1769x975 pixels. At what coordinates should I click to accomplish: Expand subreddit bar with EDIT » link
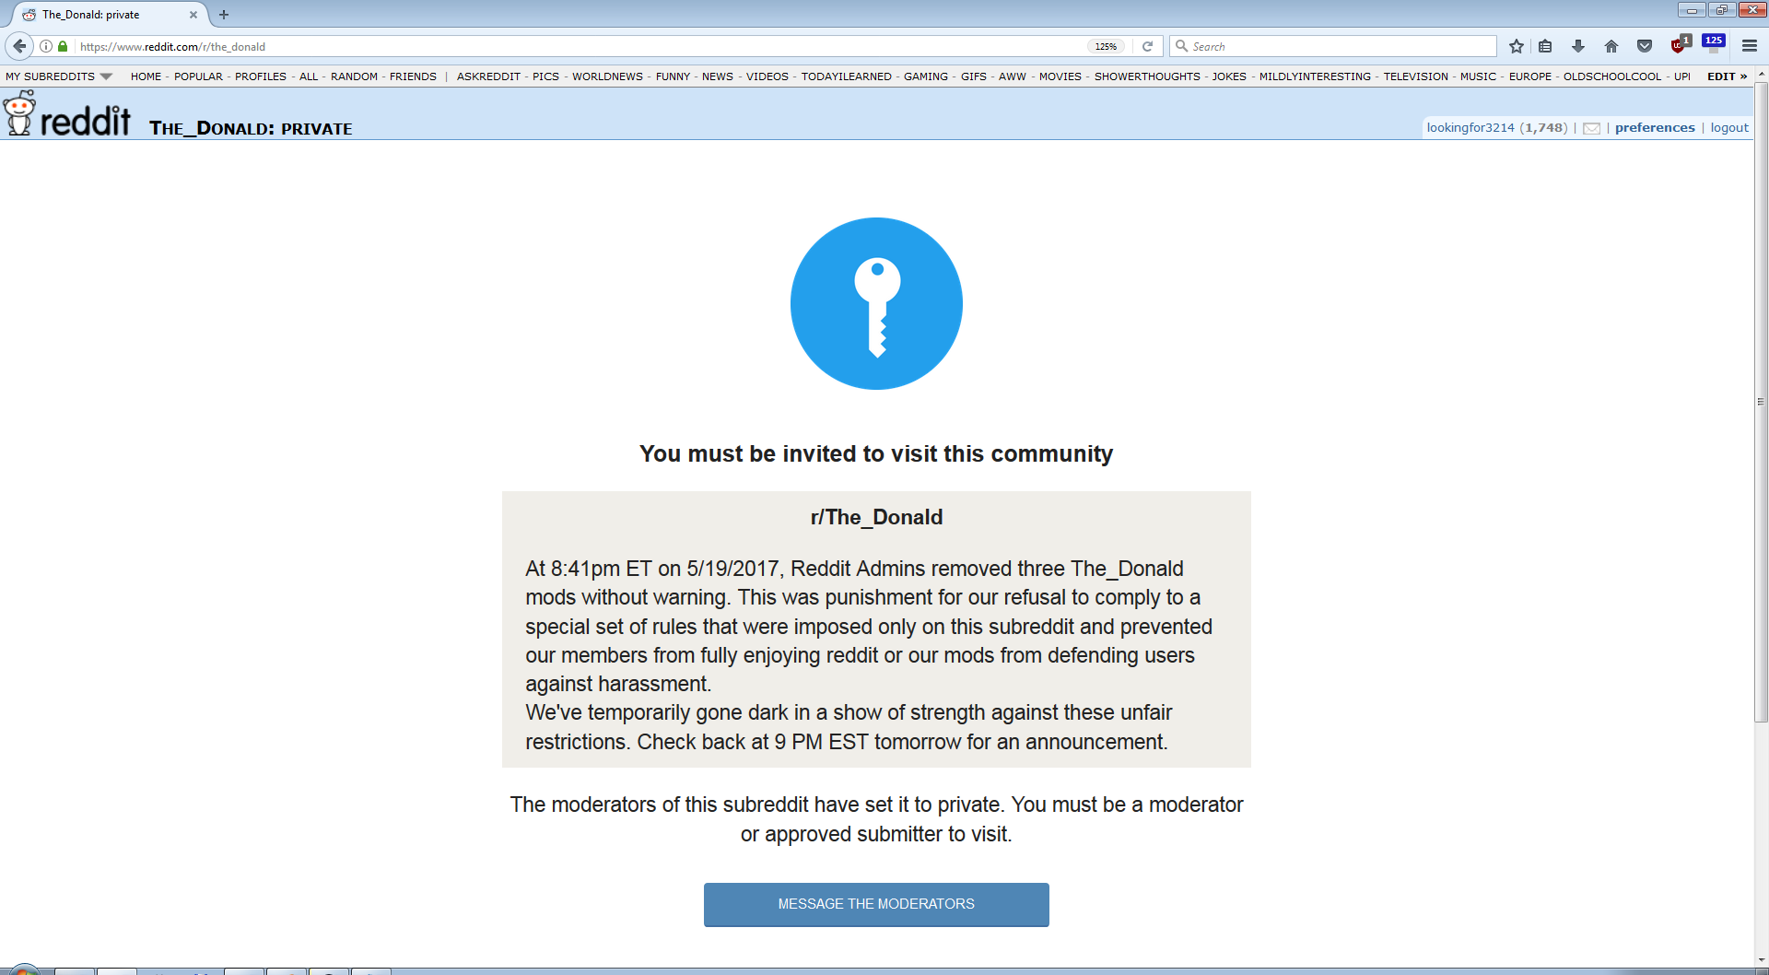click(1727, 76)
